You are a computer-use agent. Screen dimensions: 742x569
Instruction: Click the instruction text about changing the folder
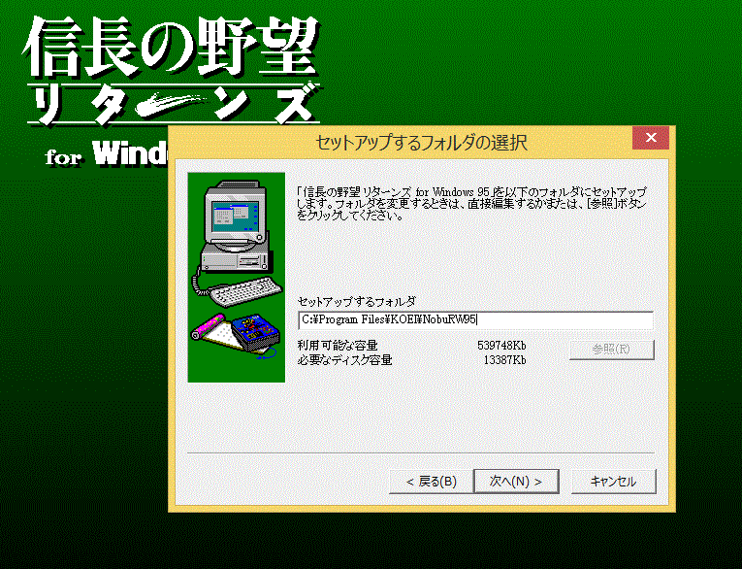click(x=471, y=204)
